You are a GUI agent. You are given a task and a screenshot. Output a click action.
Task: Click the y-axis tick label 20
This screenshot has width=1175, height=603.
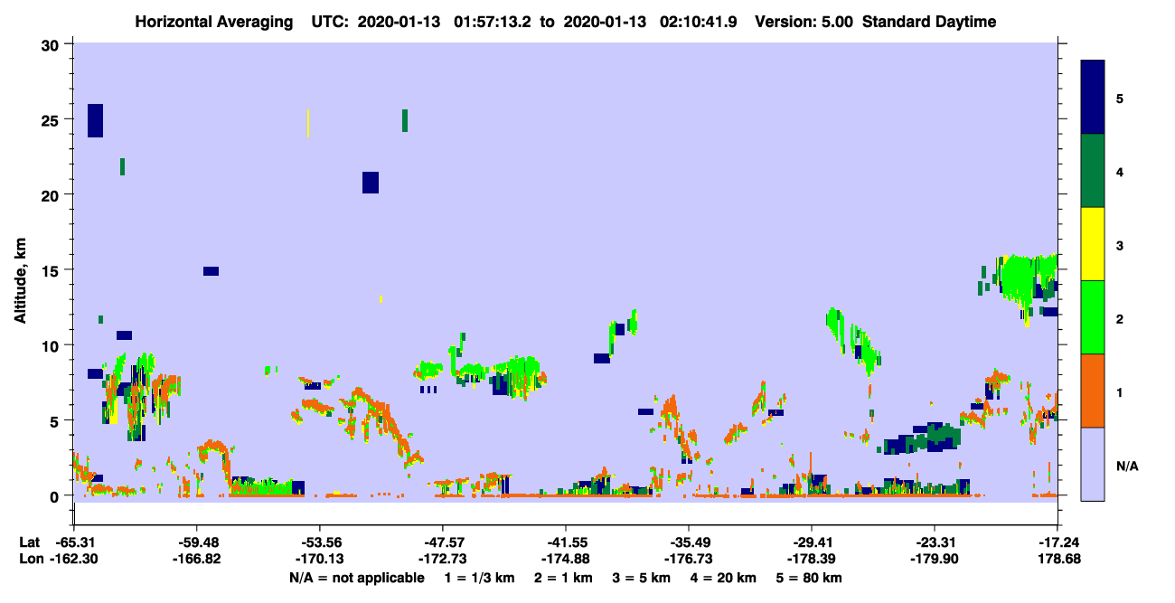tap(51, 194)
